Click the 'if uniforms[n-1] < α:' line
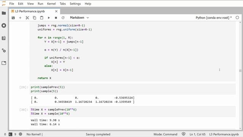 point(62,58)
